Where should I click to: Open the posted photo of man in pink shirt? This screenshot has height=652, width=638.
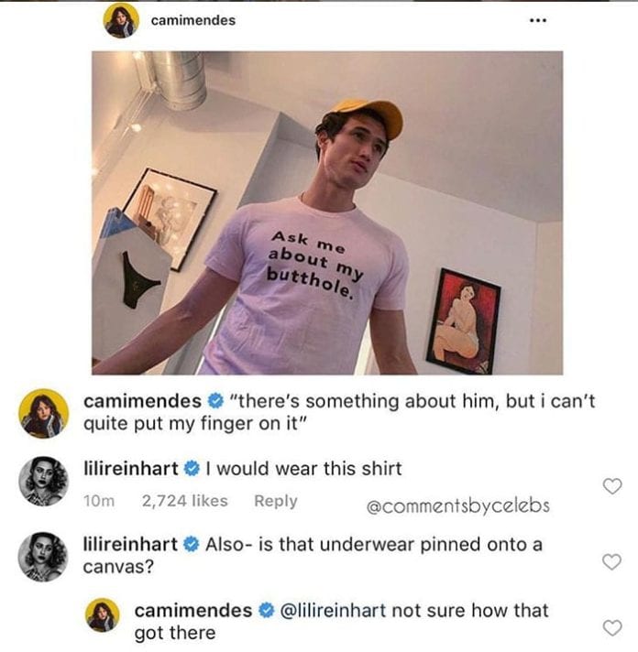[x=327, y=212]
